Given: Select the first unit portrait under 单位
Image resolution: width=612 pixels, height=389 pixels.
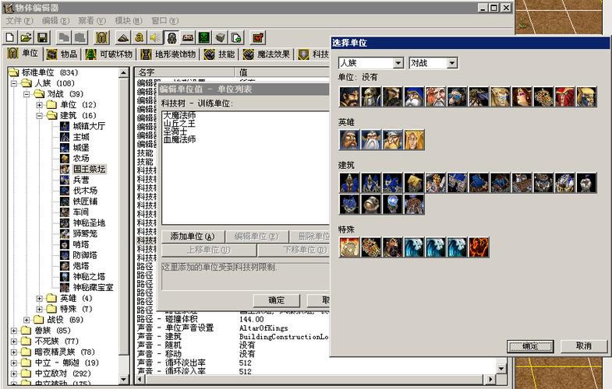Looking at the screenshot, I should (x=349, y=96).
